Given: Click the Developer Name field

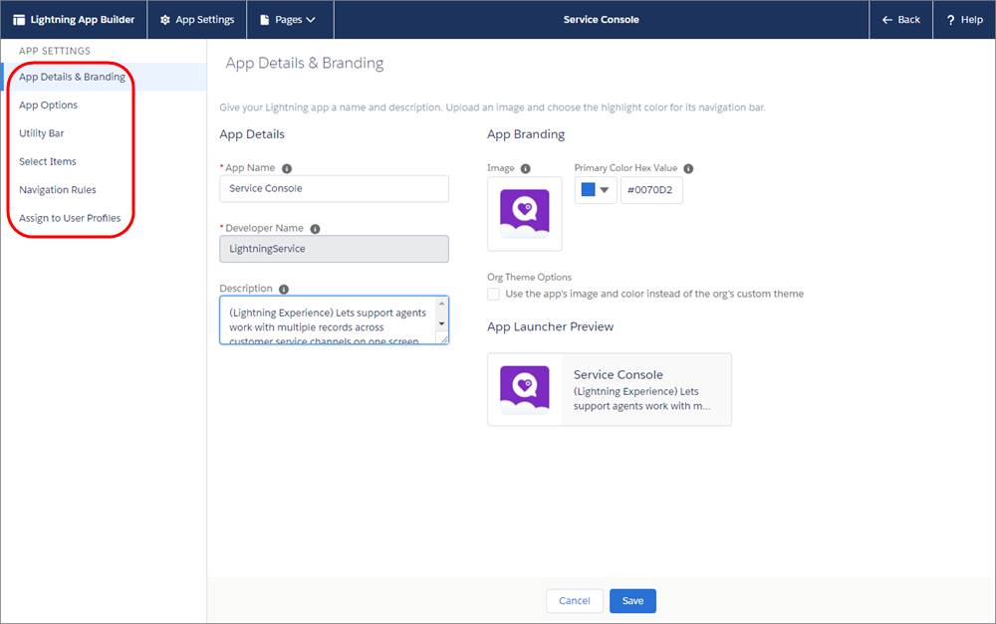Looking at the screenshot, I should pos(334,249).
